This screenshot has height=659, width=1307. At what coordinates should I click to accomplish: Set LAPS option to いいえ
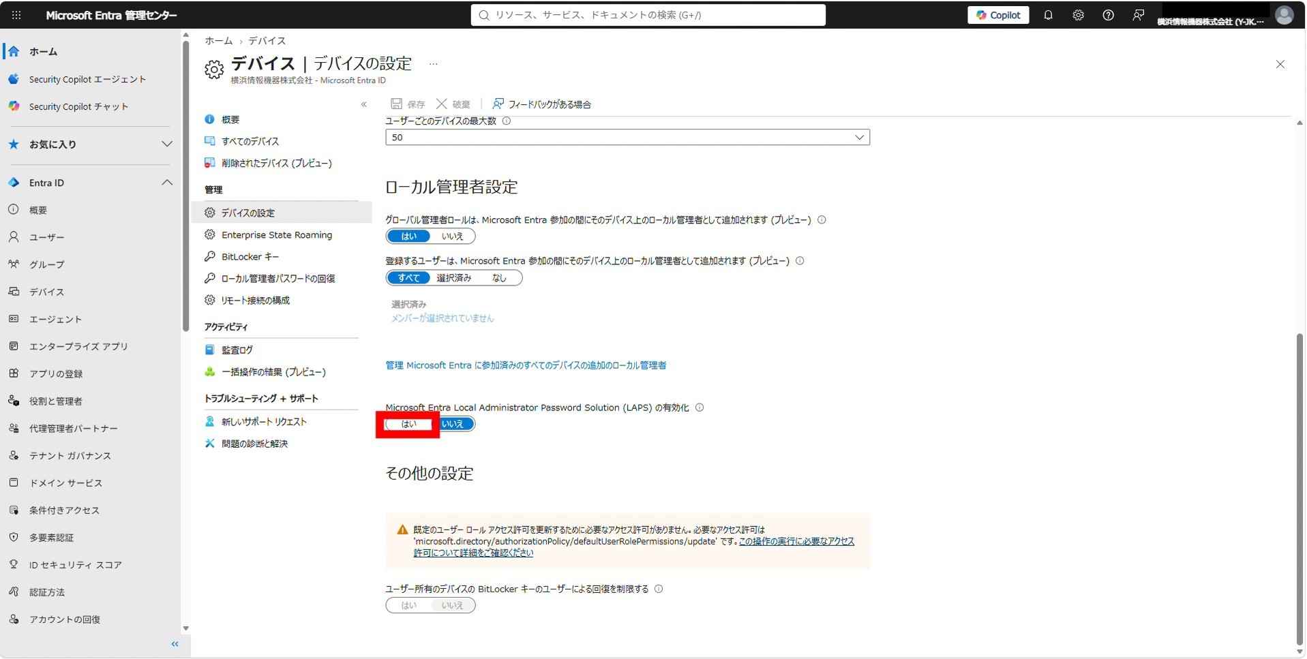coord(453,424)
